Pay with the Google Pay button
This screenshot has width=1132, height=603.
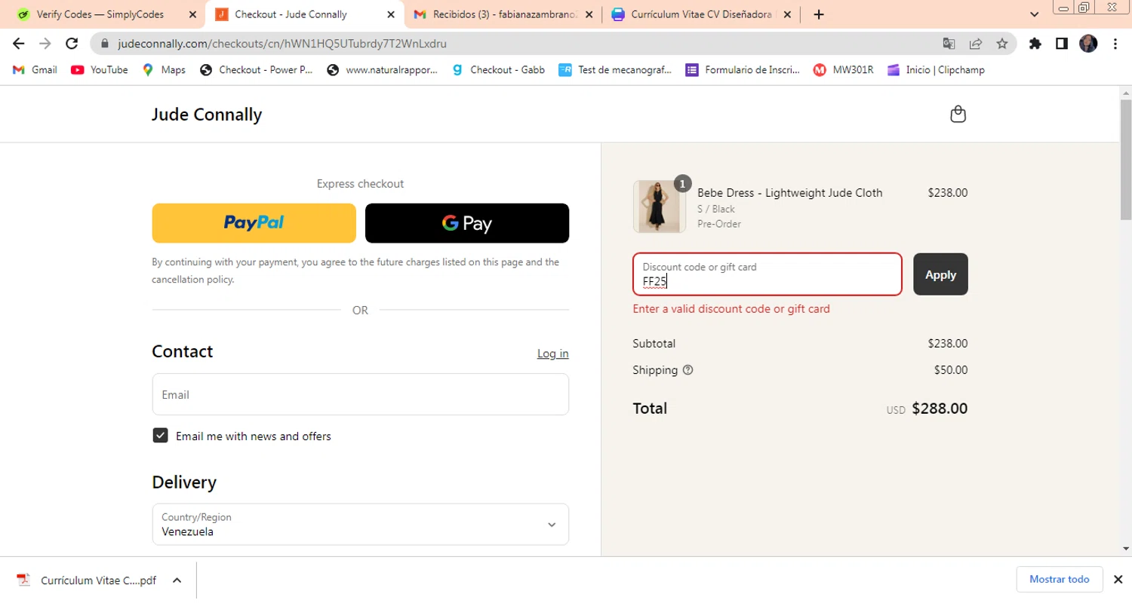point(467,223)
